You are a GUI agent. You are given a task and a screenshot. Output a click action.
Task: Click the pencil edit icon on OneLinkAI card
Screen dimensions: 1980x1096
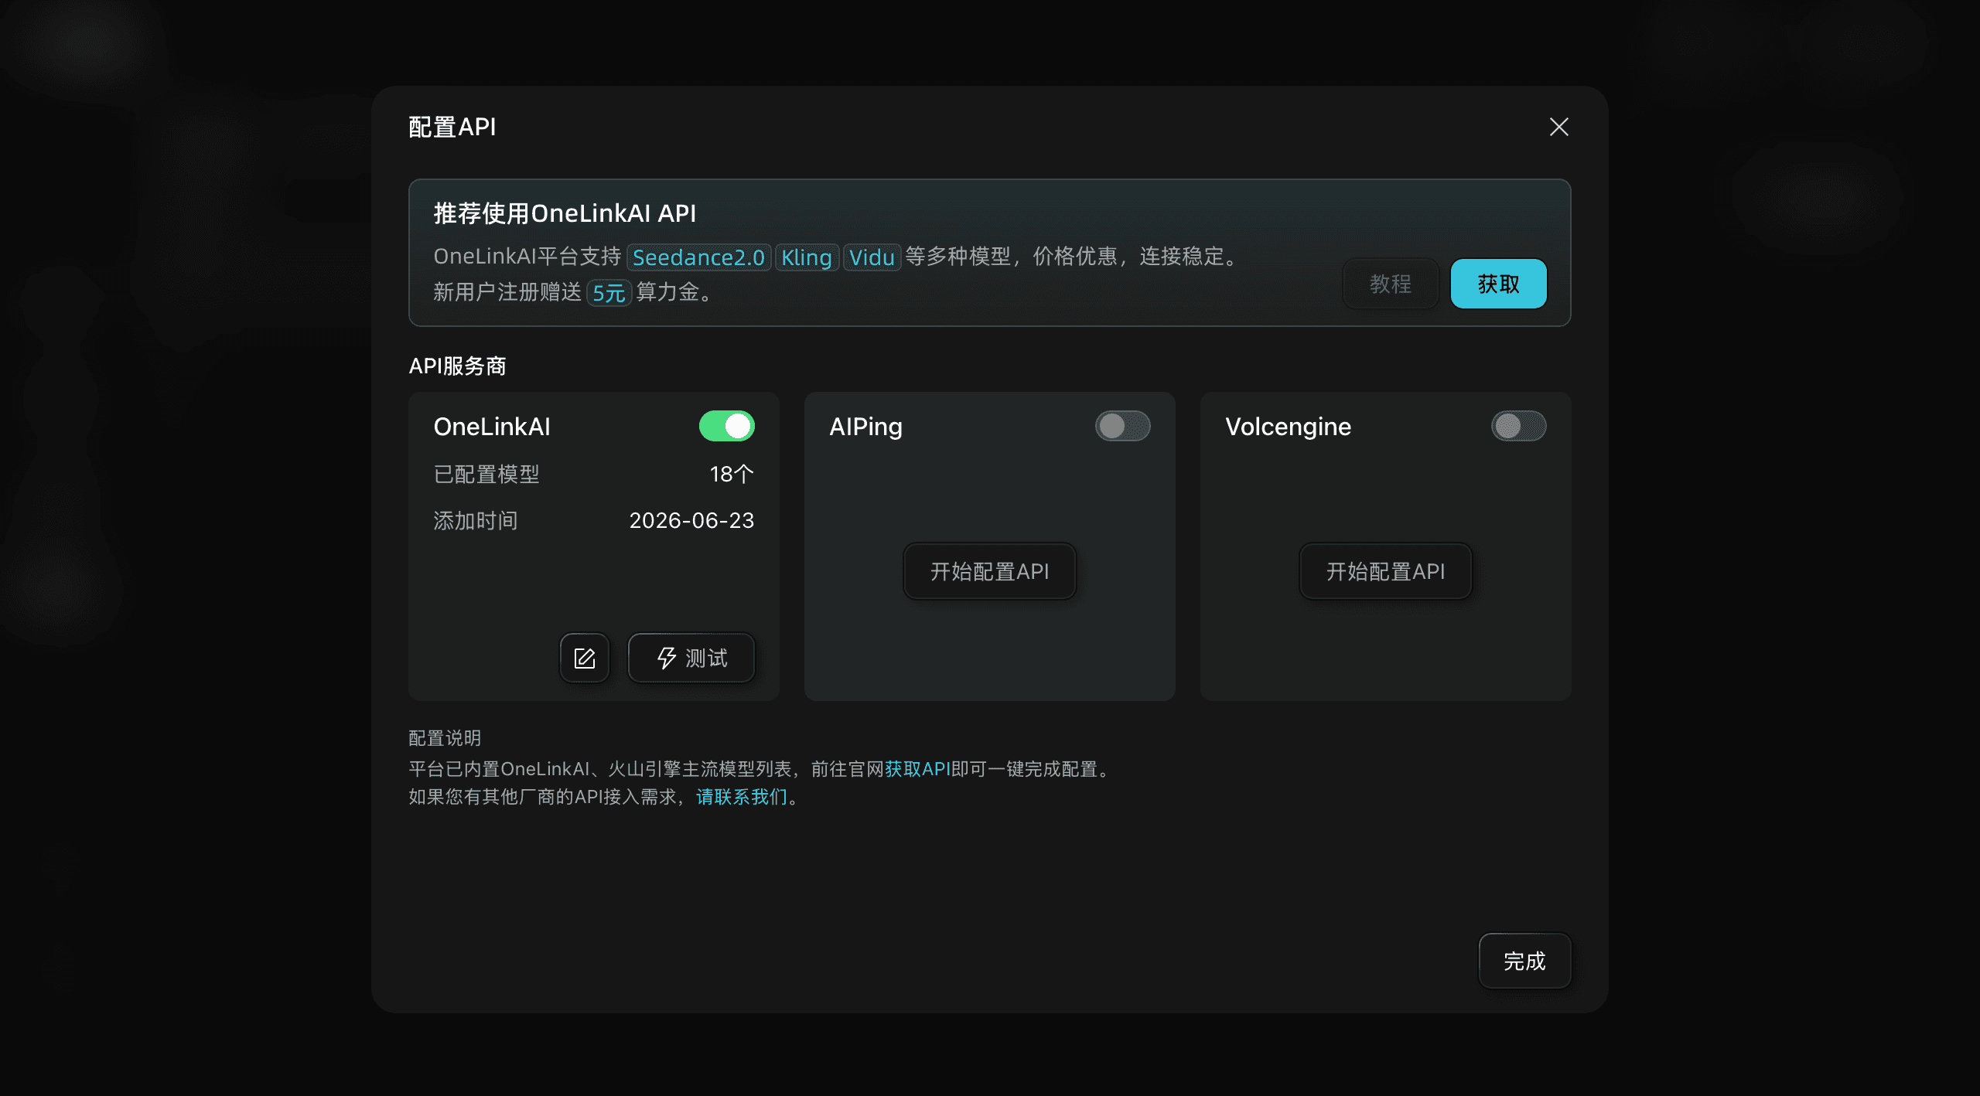[x=585, y=658]
